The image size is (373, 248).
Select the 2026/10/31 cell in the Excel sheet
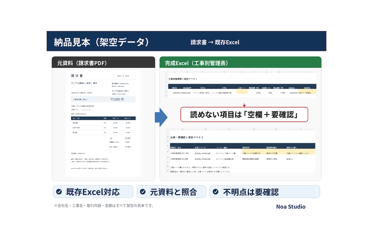(294, 93)
